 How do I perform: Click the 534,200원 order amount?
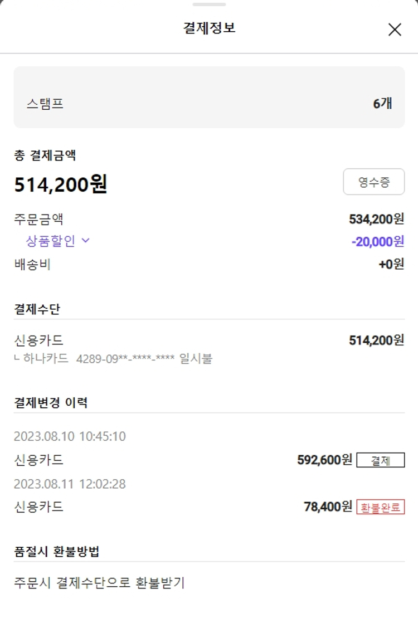click(376, 219)
